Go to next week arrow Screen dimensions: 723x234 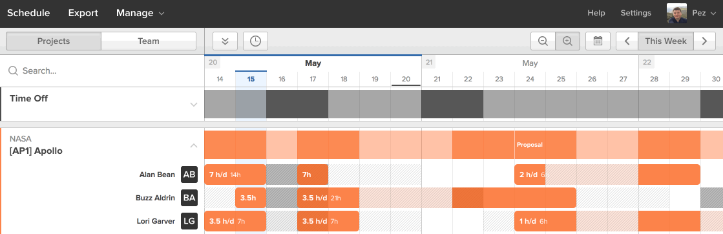point(704,41)
